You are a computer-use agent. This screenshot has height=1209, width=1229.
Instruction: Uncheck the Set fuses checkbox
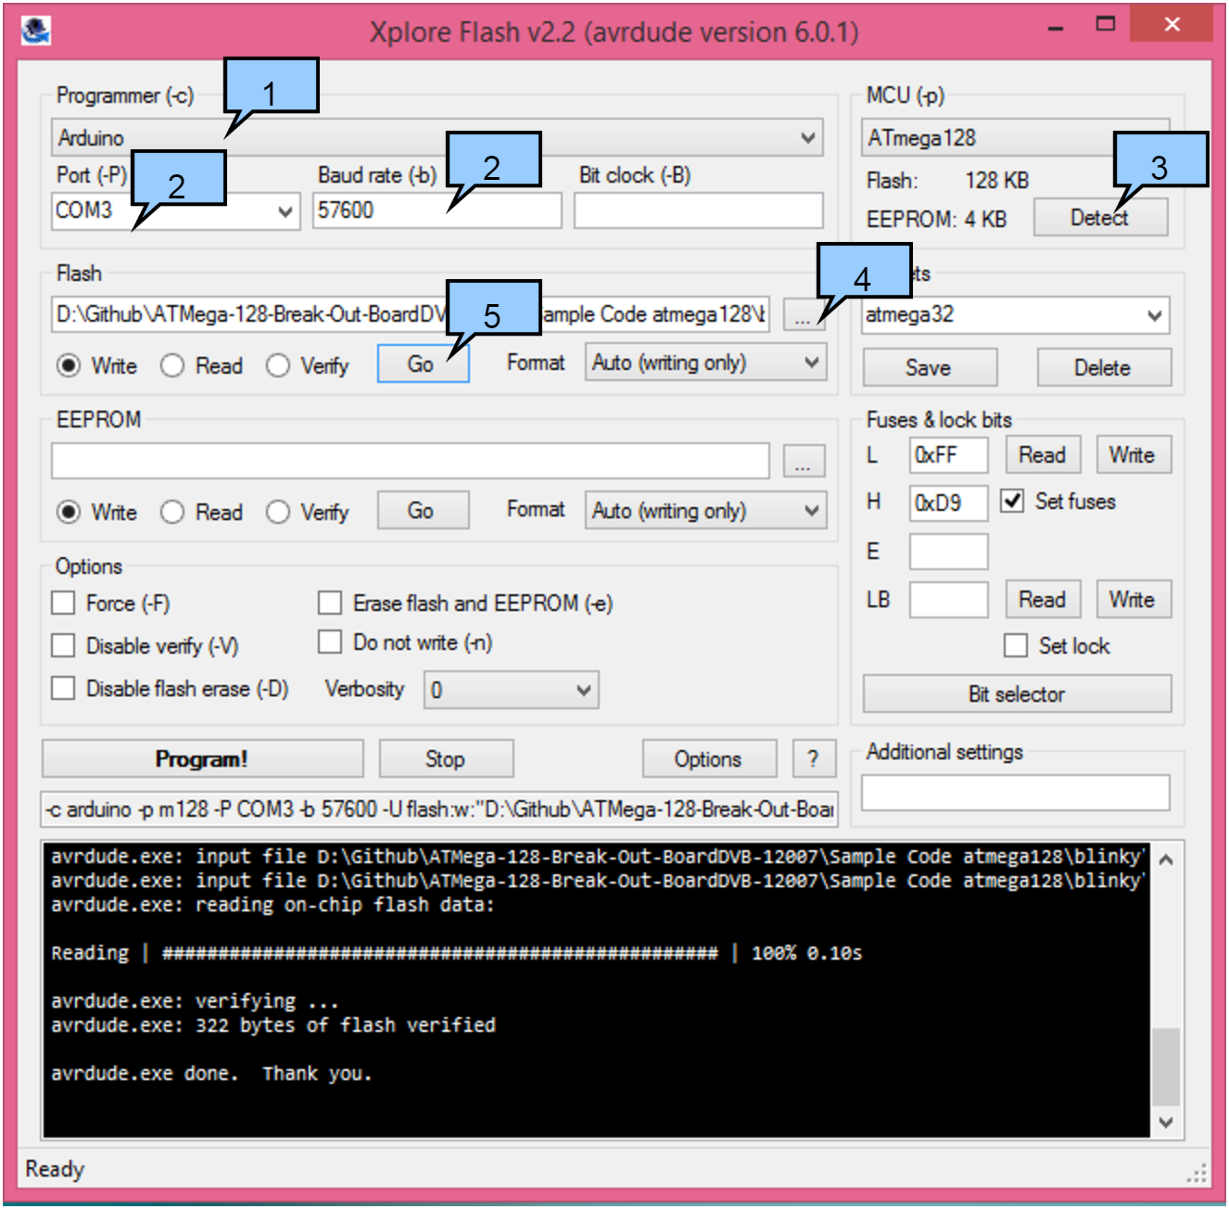point(1012,502)
